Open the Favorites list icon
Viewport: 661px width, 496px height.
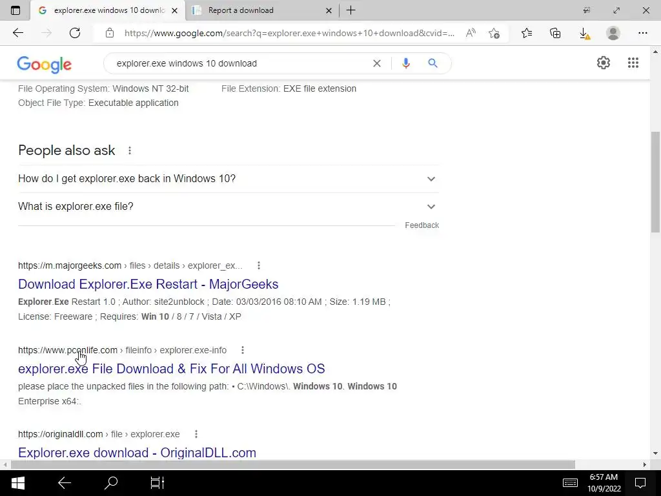tap(527, 33)
